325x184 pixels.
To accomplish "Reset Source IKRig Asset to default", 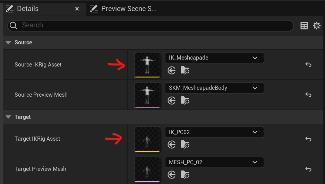I will [x=308, y=64].
